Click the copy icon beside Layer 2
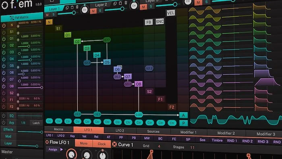 (115, 4)
